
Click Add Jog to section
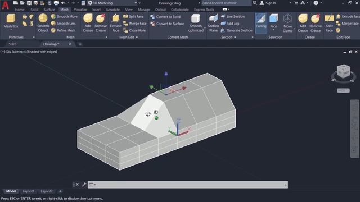[x=230, y=24]
